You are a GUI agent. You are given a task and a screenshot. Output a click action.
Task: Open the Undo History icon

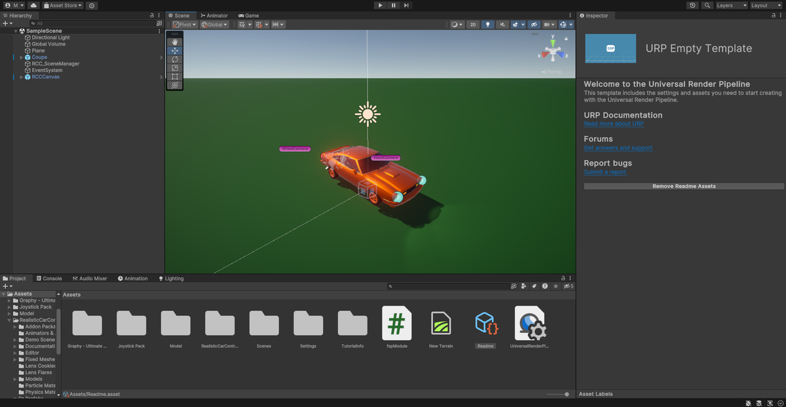point(693,5)
